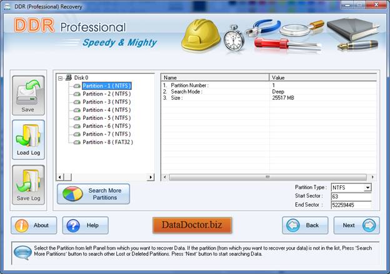Click the drive icon beside Partition - 7

point(77,134)
